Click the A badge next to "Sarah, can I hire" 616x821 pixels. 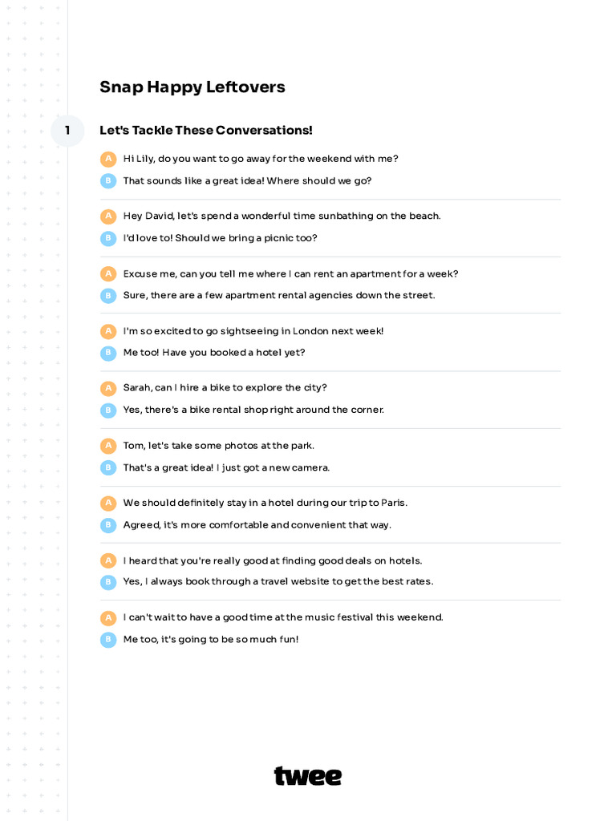(x=108, y=388)
